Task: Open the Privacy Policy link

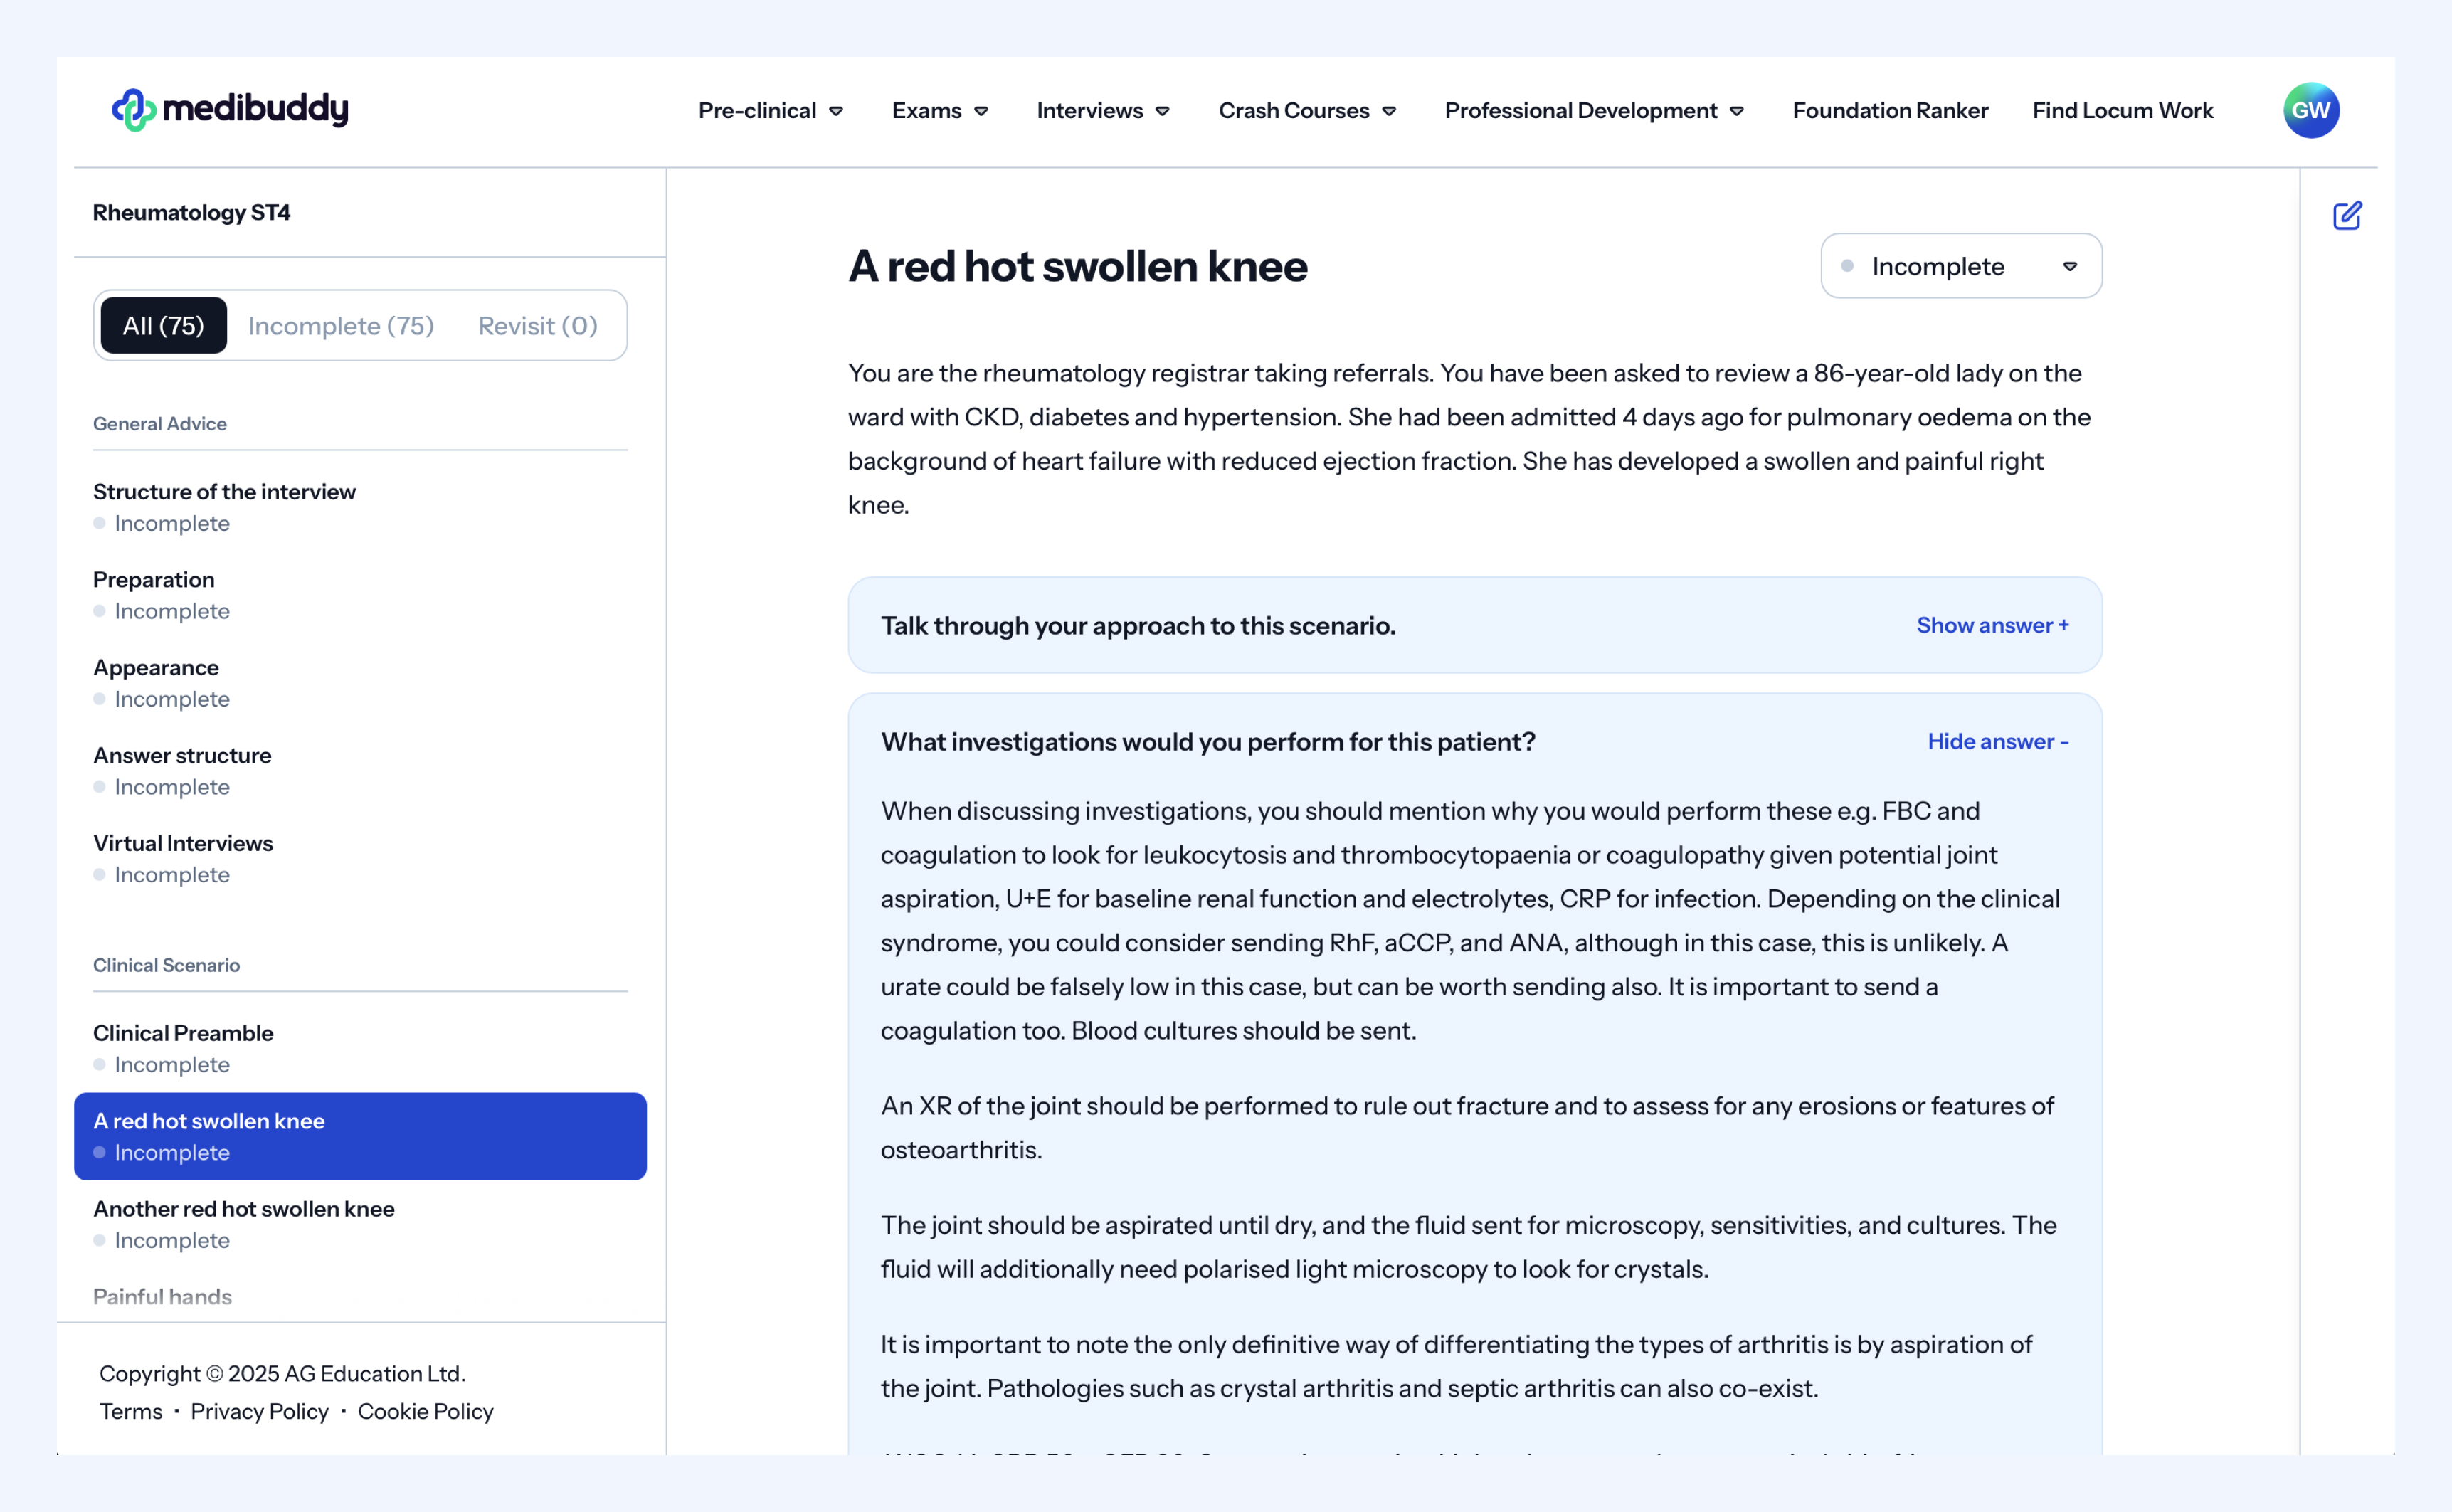Action: [259, 1411]
